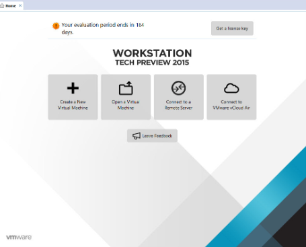Click the megaphone feedback icon
Image resolution: width=306 pixels, height=247 pixels.
[x=137, y=136]
